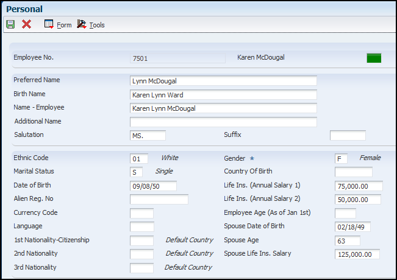The image size is (397, 280).
Task: Click the Karen McDougal name text
Action: tap(261, 57)
